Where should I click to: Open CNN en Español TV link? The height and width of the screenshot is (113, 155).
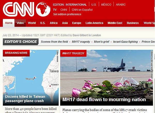[x=82, y=10]
